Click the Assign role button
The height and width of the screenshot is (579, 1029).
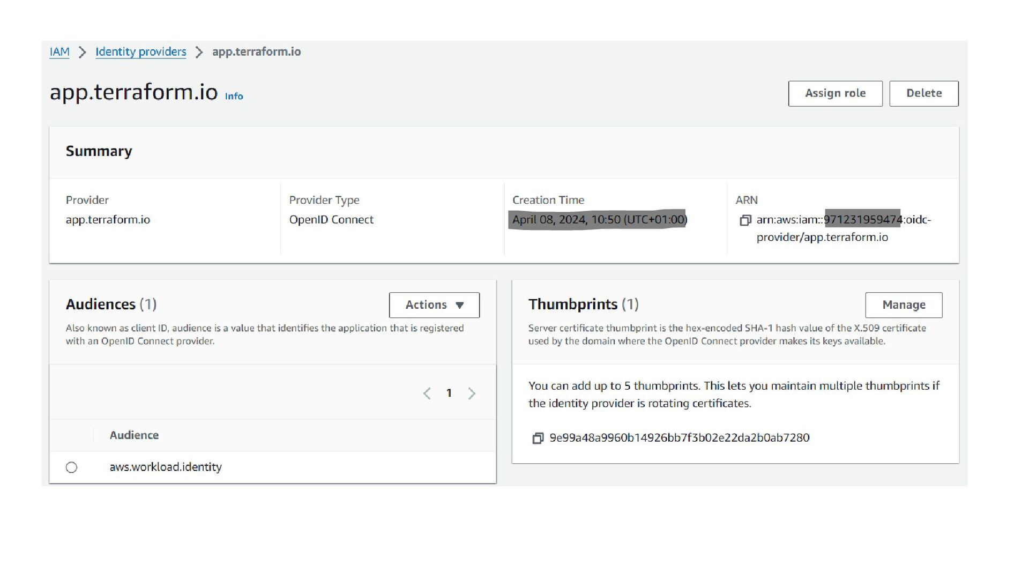(x=835, y=93)
